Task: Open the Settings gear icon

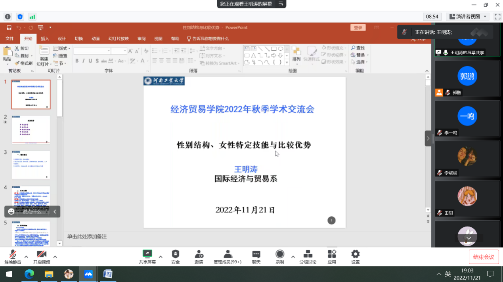Action: click(356, 254)
